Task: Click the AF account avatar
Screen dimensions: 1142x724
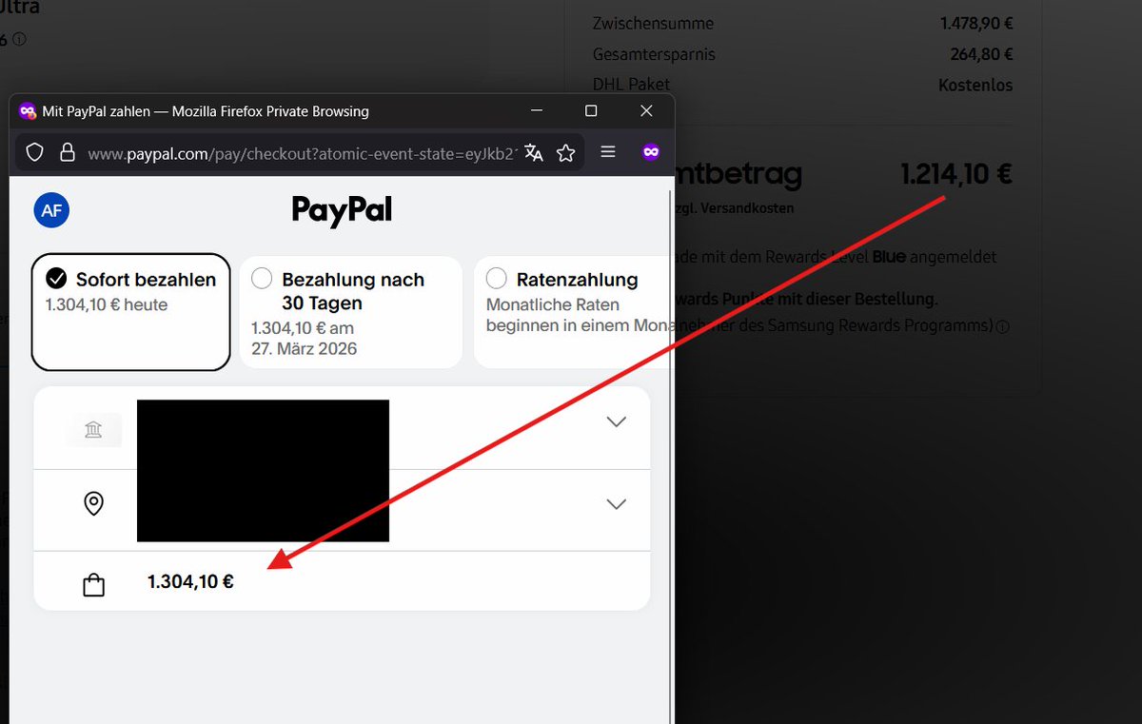Action: pos(51,210)
